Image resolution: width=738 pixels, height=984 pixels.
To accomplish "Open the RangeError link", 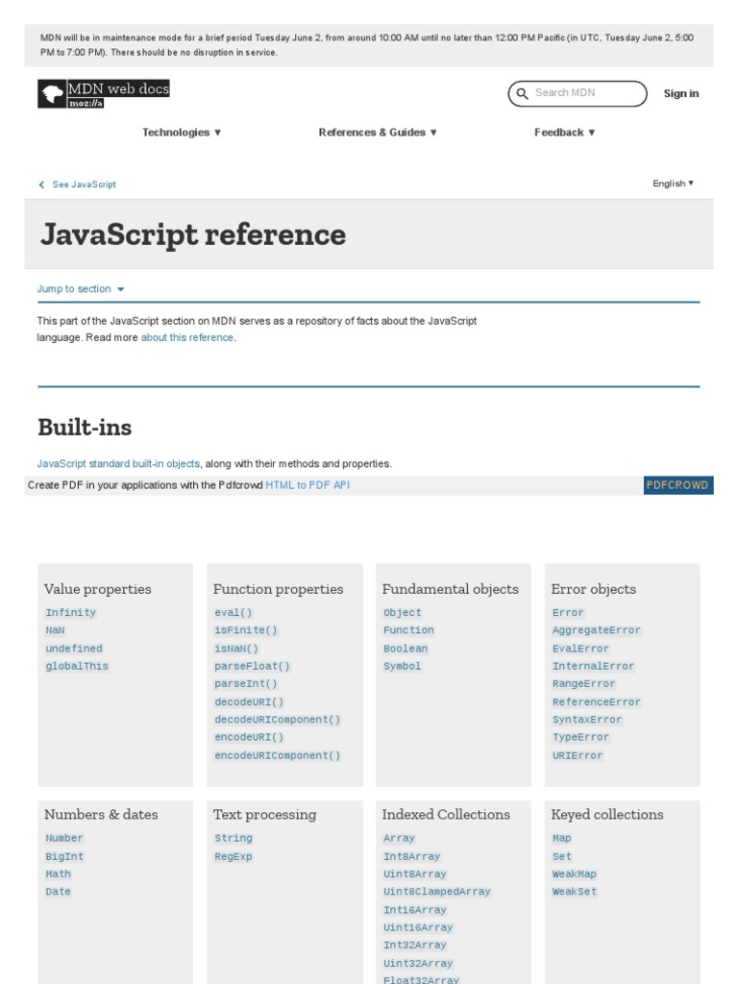I will pyautogui.click(x=583, y=683).
